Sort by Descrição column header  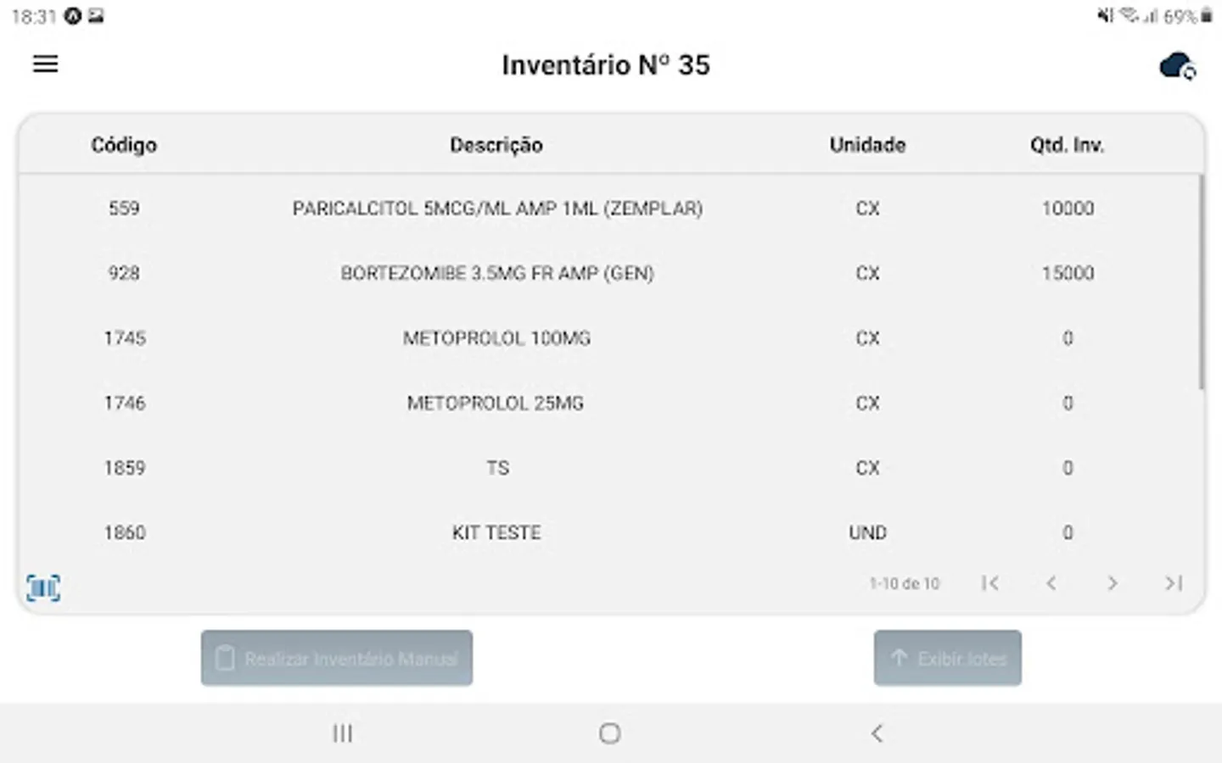click(496, 145)
